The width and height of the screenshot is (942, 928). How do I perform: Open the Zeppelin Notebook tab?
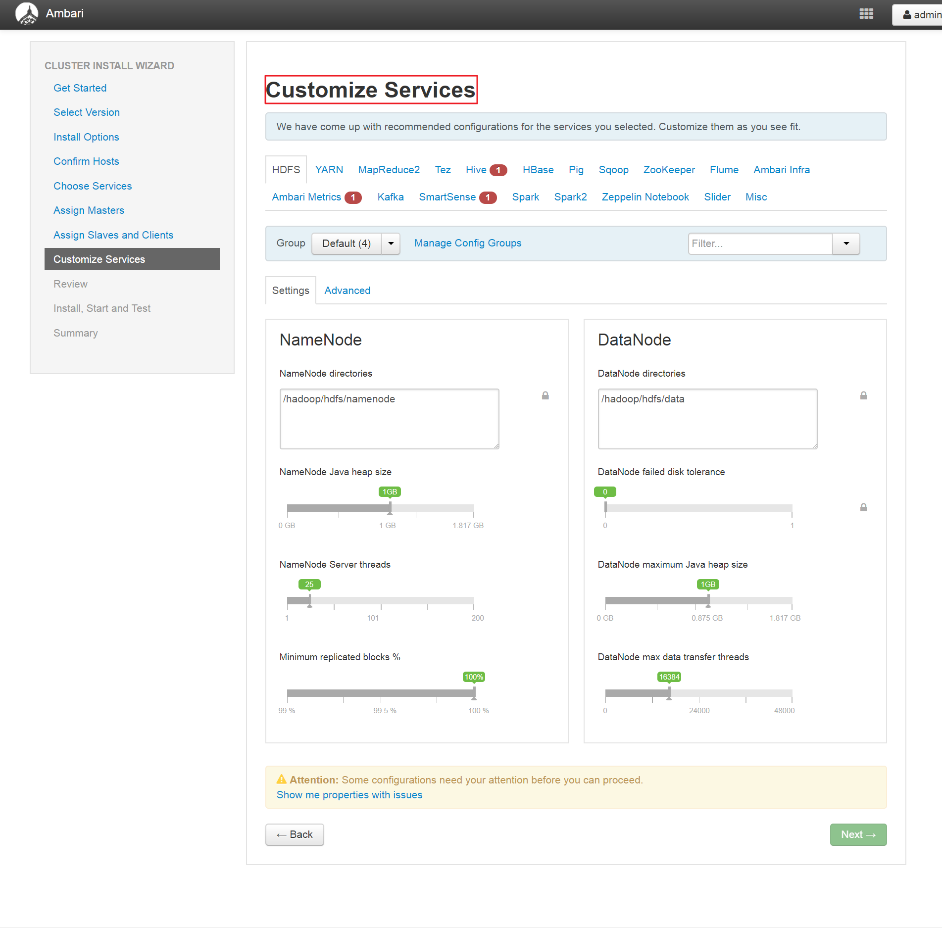click(645, 197)
